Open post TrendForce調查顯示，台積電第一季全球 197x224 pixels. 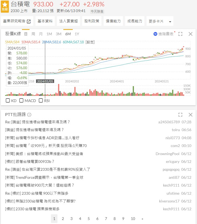pyautogui.click(x=44, y=177)
